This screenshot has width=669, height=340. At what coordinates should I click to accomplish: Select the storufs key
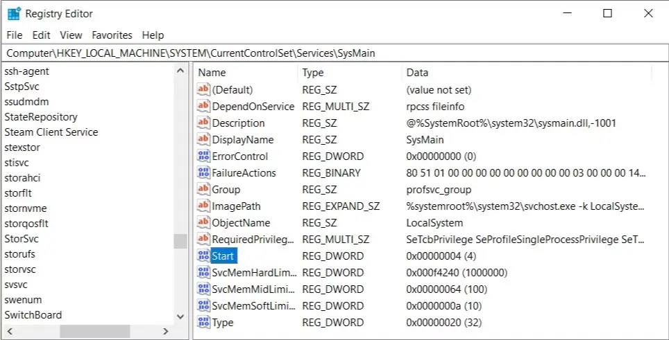(x=19, y=254)
